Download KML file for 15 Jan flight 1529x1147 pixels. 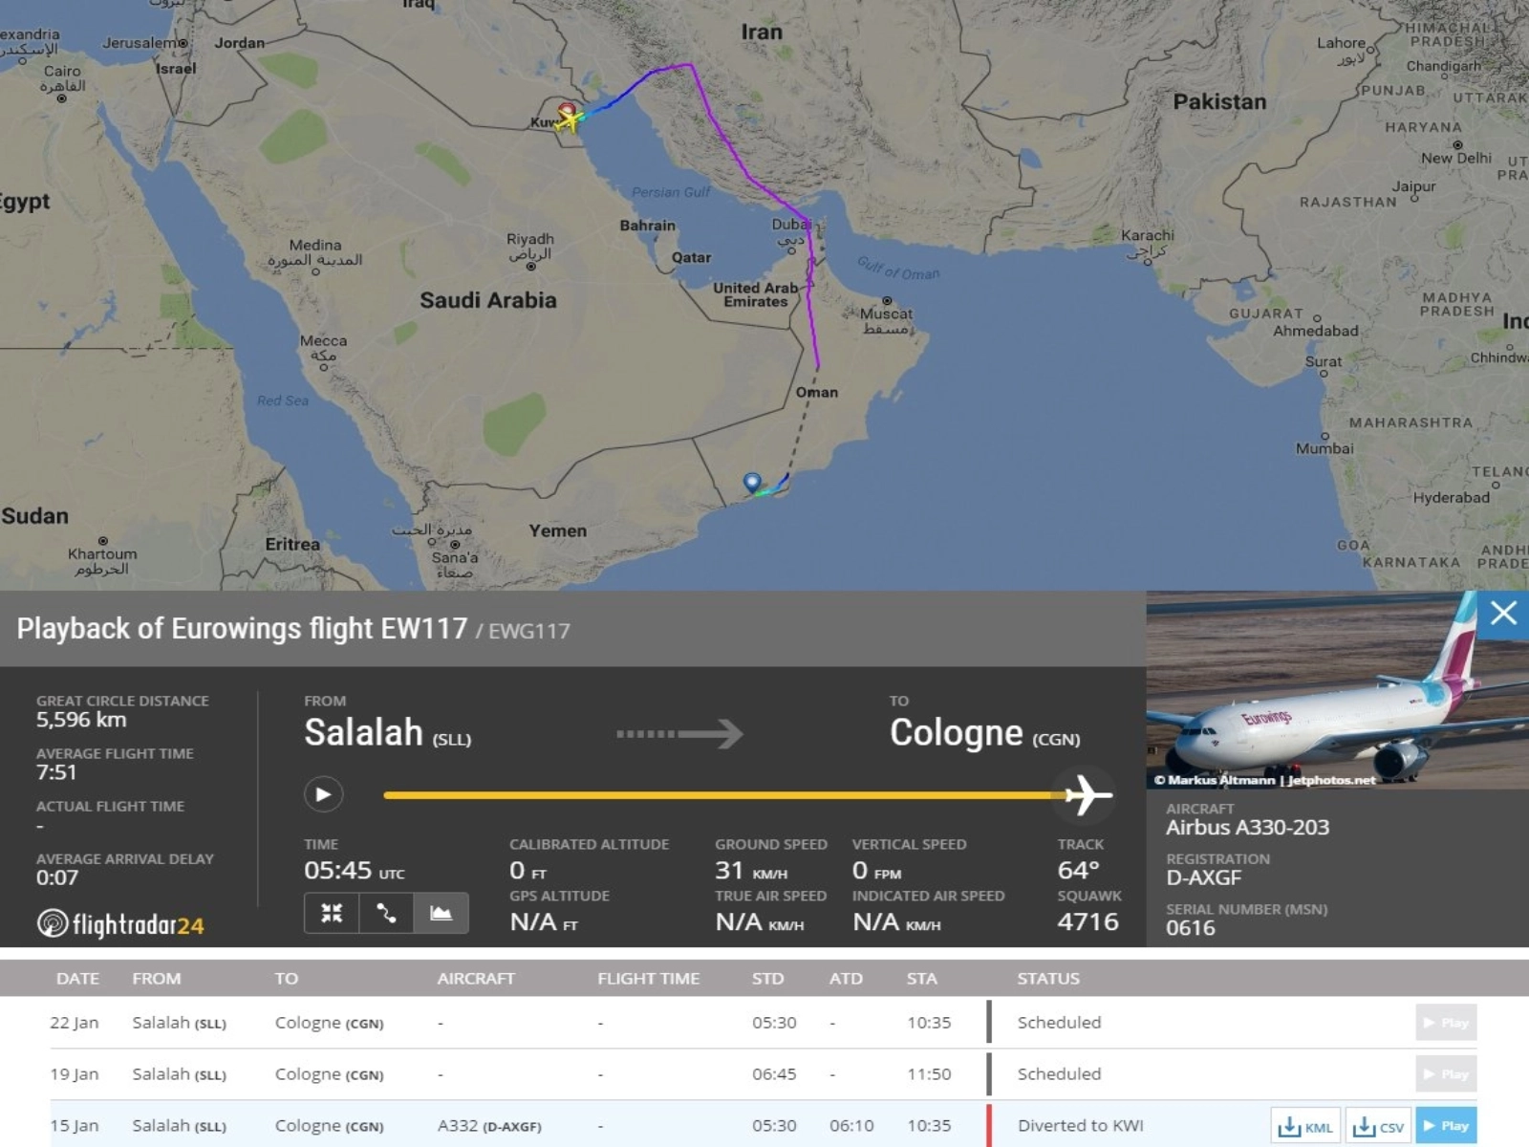click(1305, 1126)
